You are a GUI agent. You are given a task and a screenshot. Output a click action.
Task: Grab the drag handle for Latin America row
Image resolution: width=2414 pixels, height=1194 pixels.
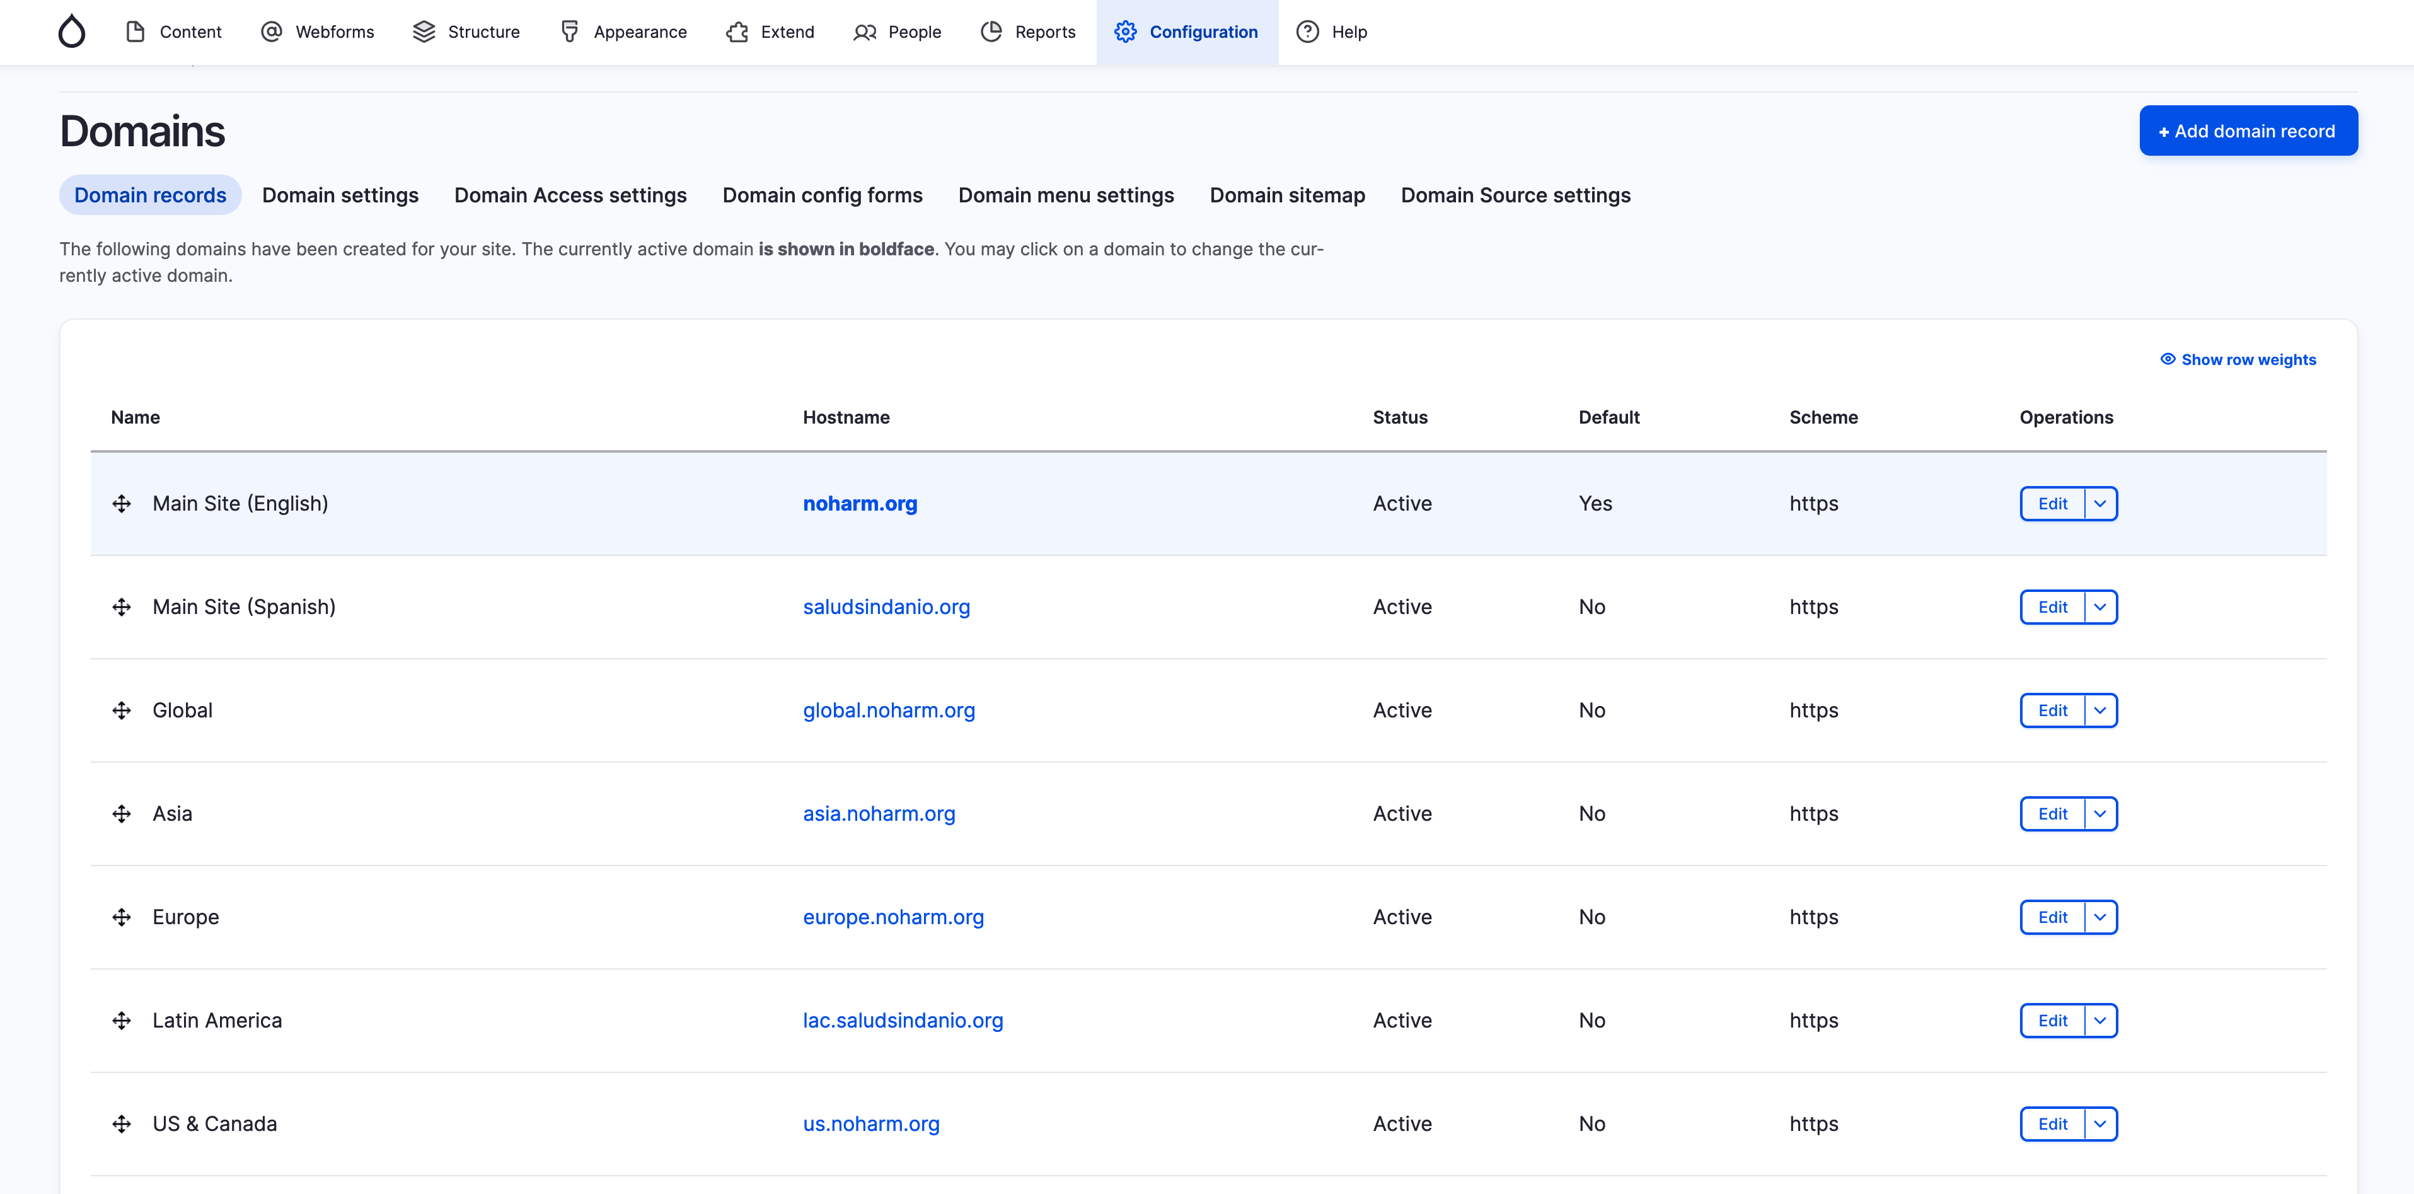coord(122,1021)
